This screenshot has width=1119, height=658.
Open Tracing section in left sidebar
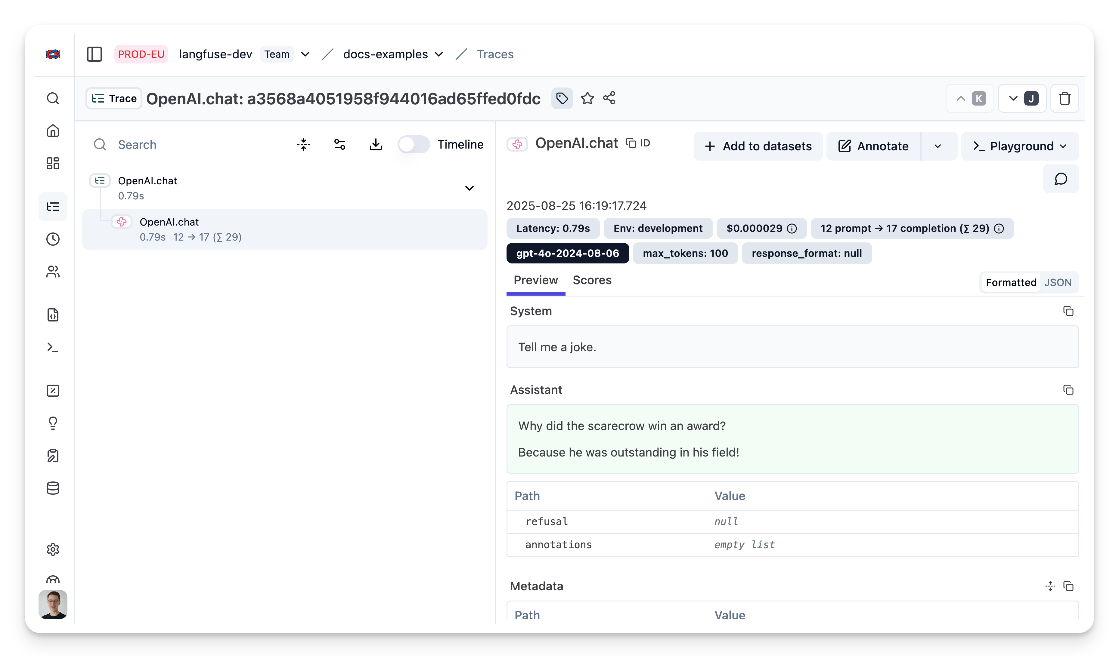(53, 206)
